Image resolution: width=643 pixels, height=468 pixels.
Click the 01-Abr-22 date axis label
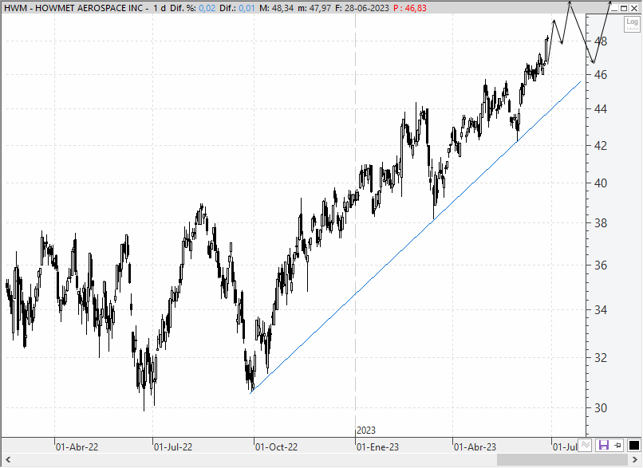click(77, 446)
